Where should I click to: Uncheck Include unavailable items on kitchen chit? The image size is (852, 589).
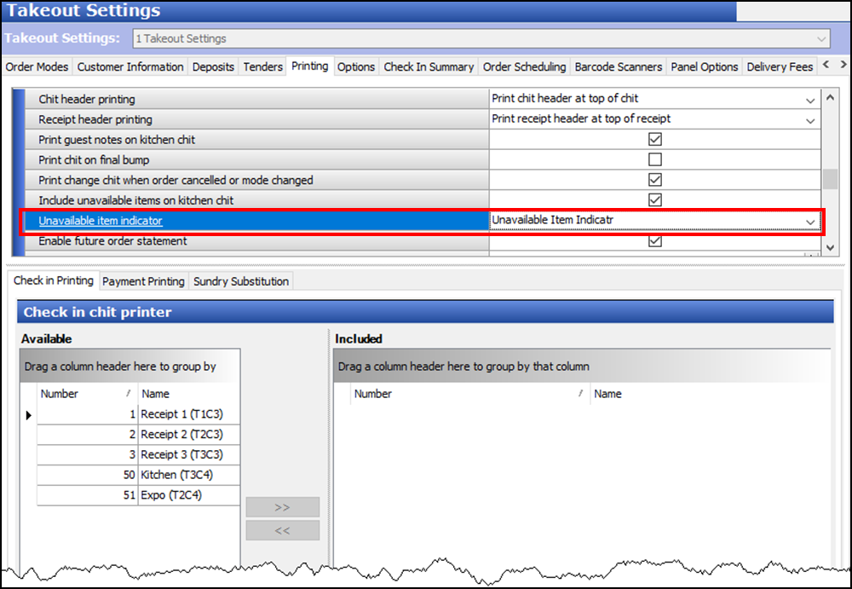coord(654,200)
